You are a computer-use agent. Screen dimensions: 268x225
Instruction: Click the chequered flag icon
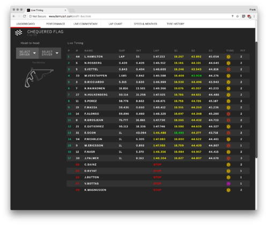(19, 33)
